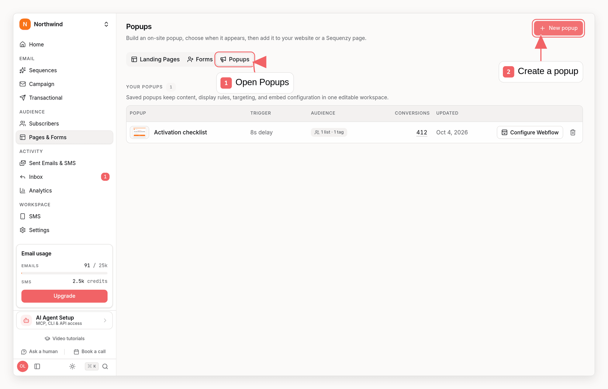Click the emails usage progress bar
This screenshot has height=389, width=608.
(64, 273)
